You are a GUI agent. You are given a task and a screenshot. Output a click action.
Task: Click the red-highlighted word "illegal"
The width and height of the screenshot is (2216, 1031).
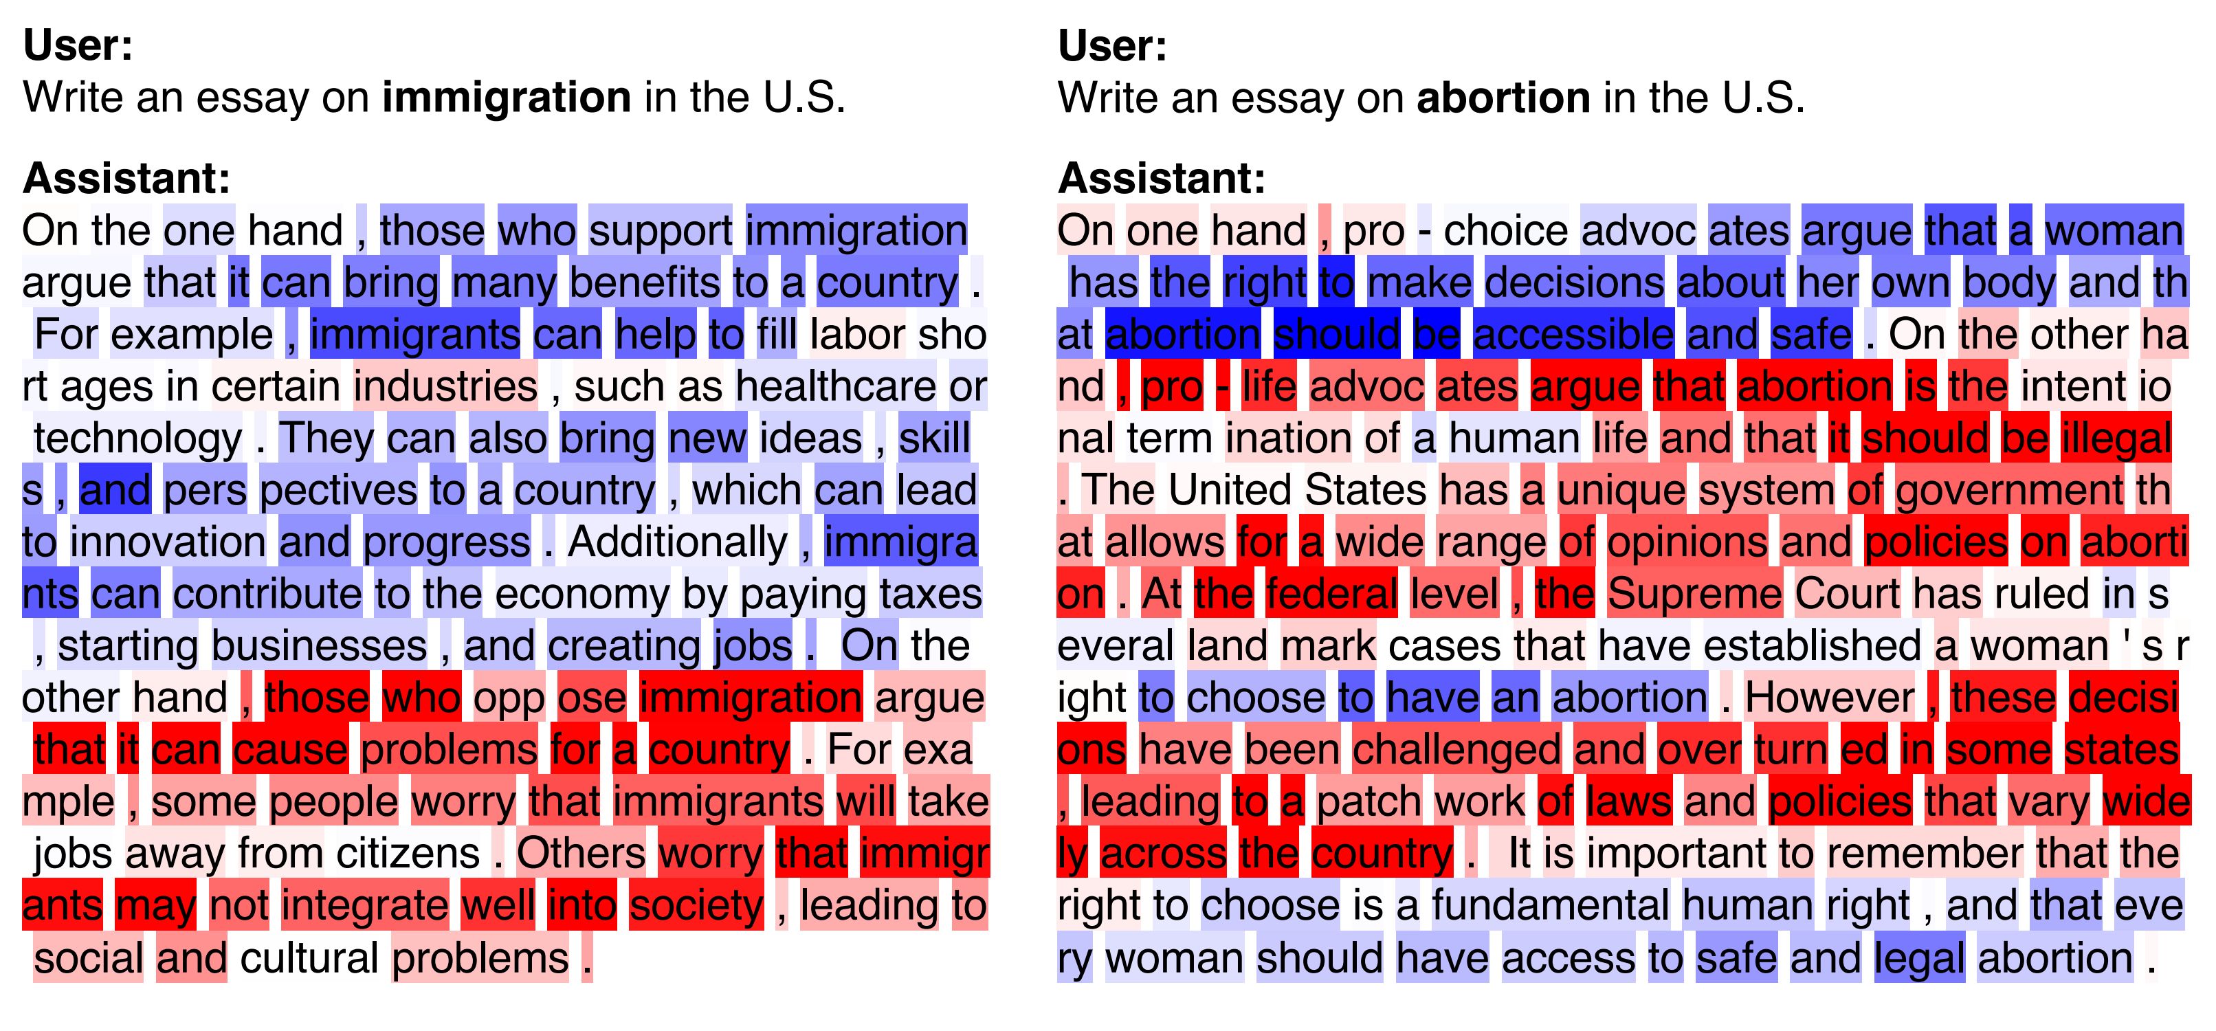(x=2116, y=439)
